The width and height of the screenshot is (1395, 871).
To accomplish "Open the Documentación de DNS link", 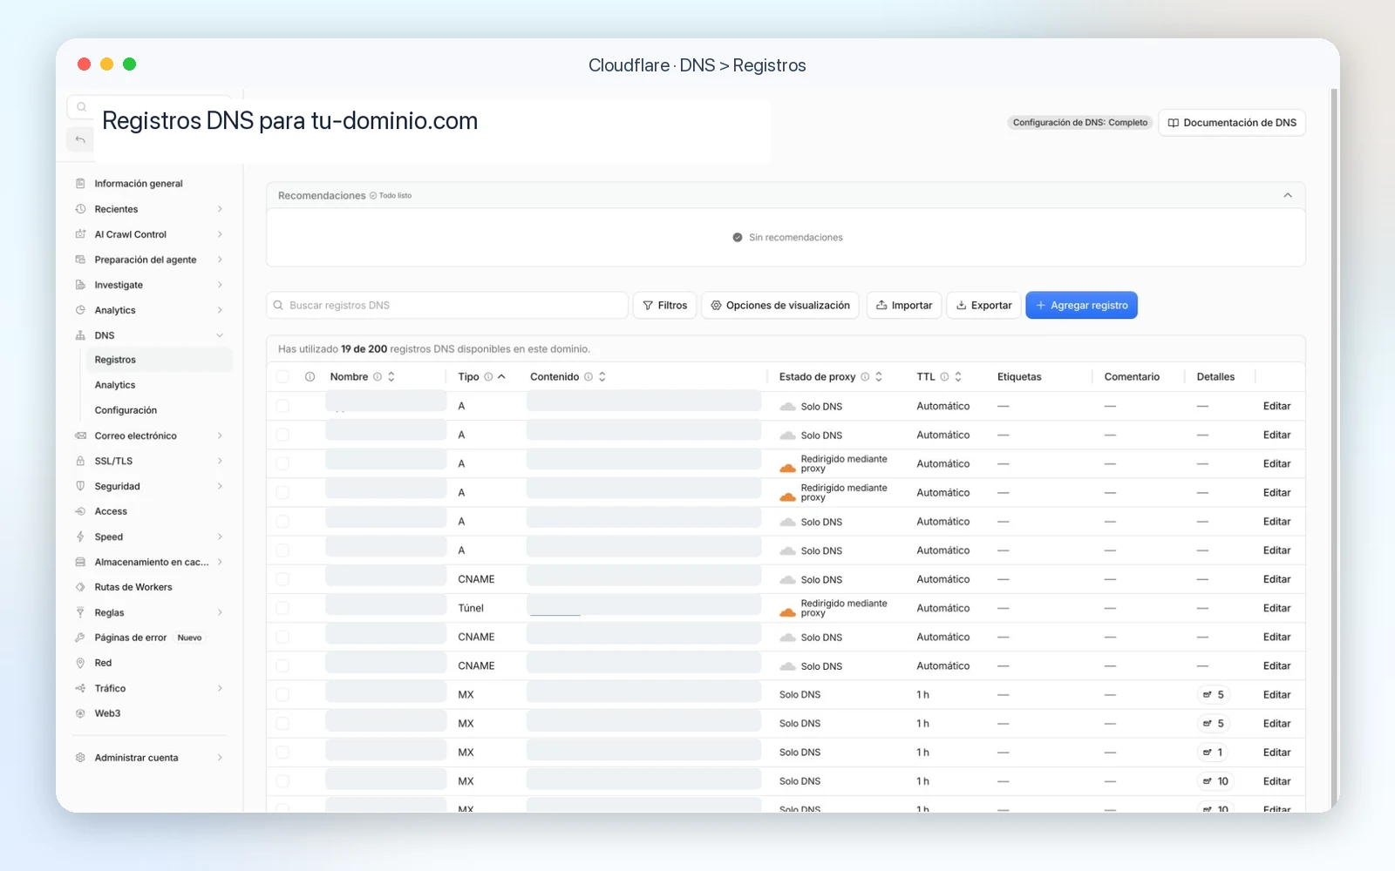I will point(1231,123).
